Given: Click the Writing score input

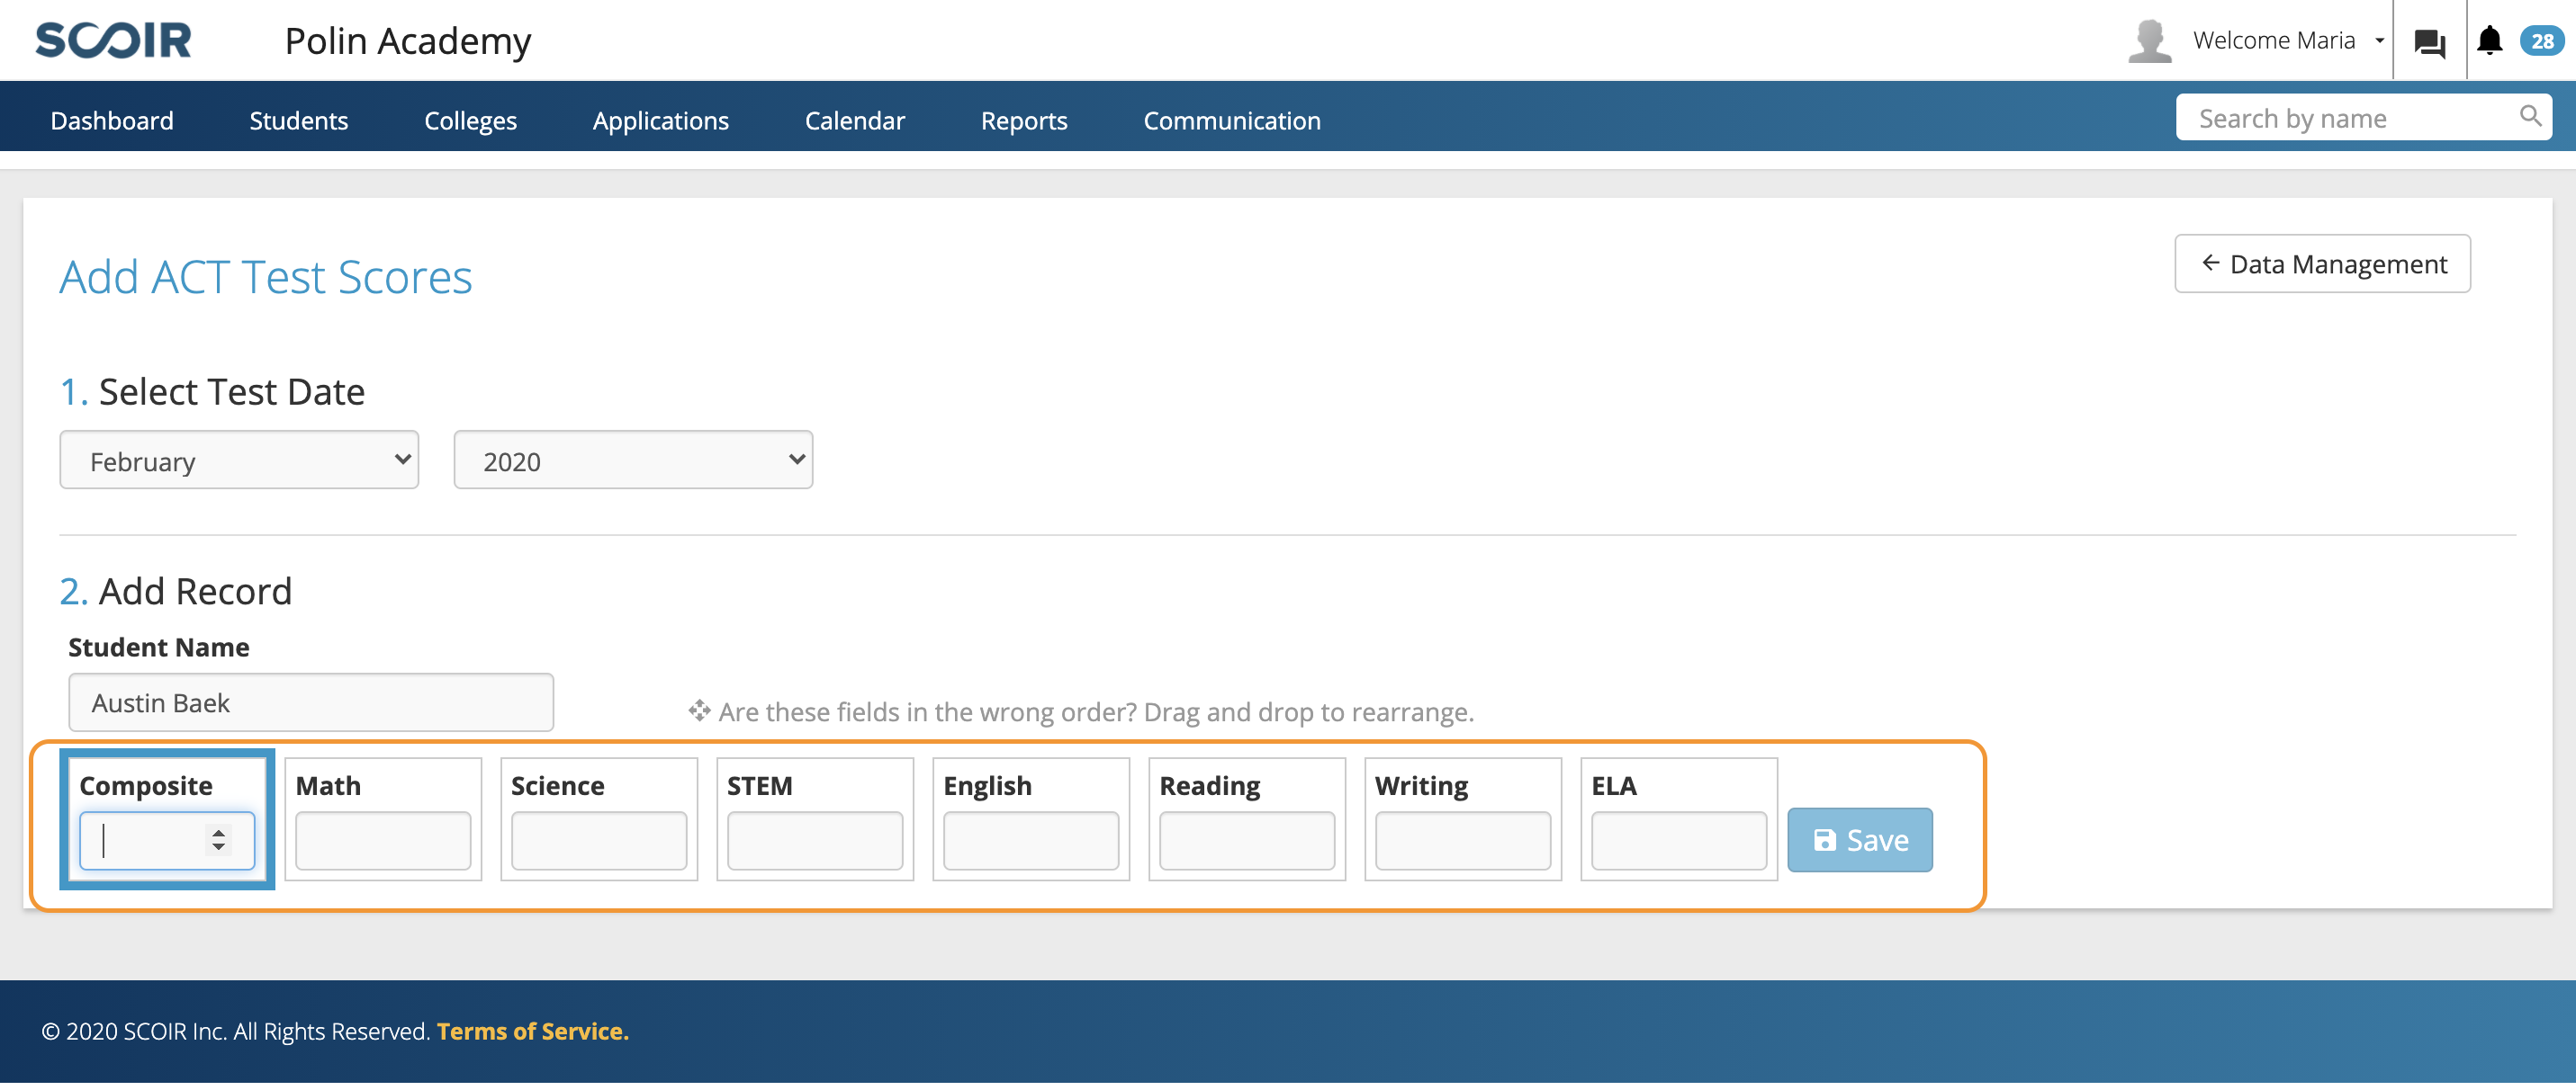Looking at the screenshot, I should point(1462,841).
